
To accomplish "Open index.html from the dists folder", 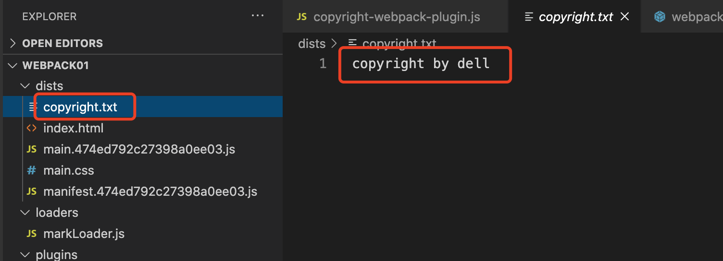I will (x=73, y=128).
